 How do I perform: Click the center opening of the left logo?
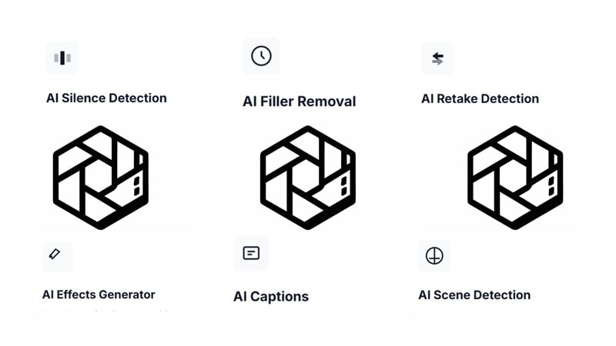point(99,177)
